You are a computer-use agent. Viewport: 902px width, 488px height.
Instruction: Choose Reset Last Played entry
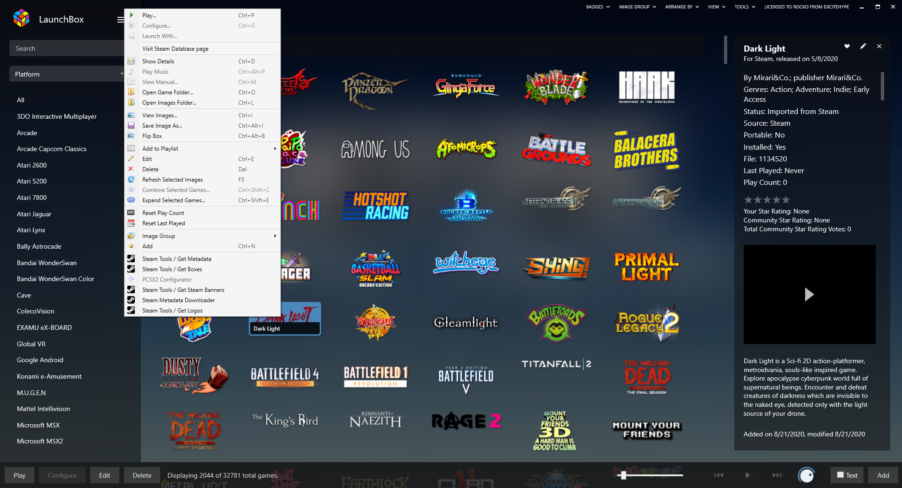pos(202,223)
